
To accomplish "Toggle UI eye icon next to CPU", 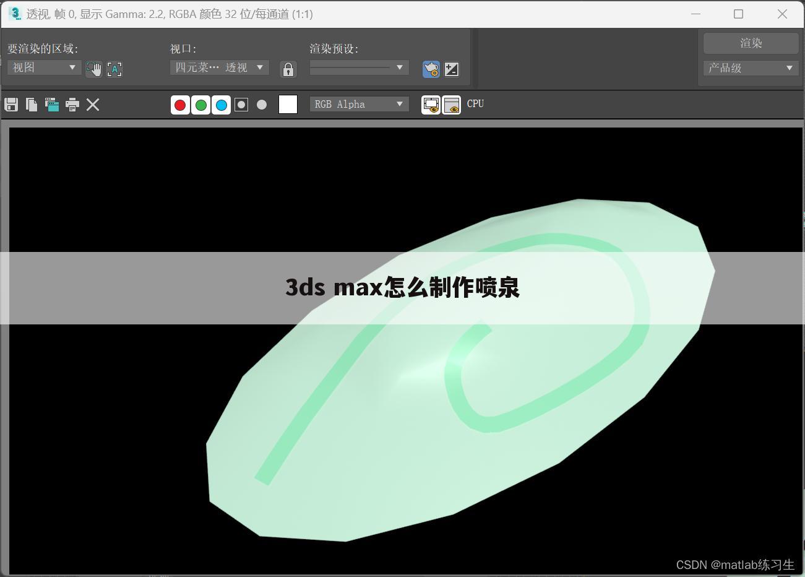I will point(452,105).
